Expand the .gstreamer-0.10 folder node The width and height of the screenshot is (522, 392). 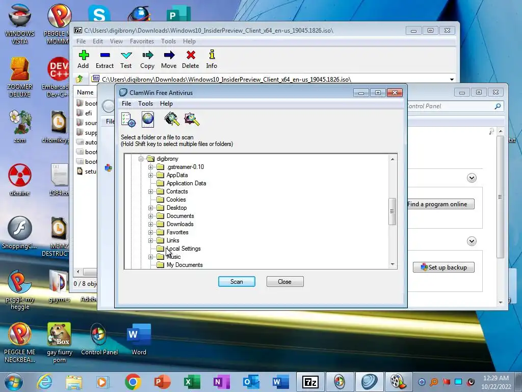[150, 167]
